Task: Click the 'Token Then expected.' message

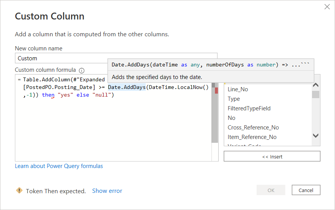Action: tap(56, 191)
